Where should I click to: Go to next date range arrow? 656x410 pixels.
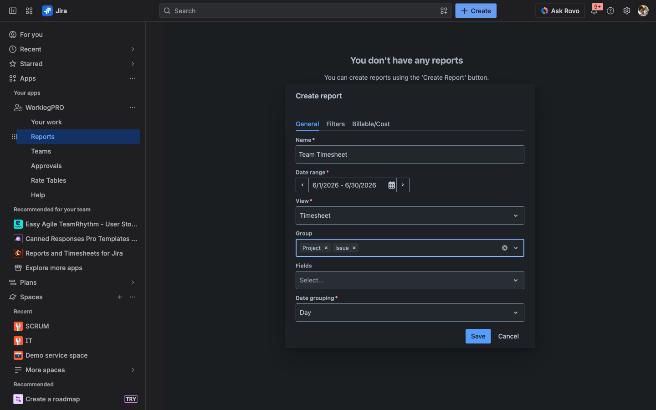[403, 185]
